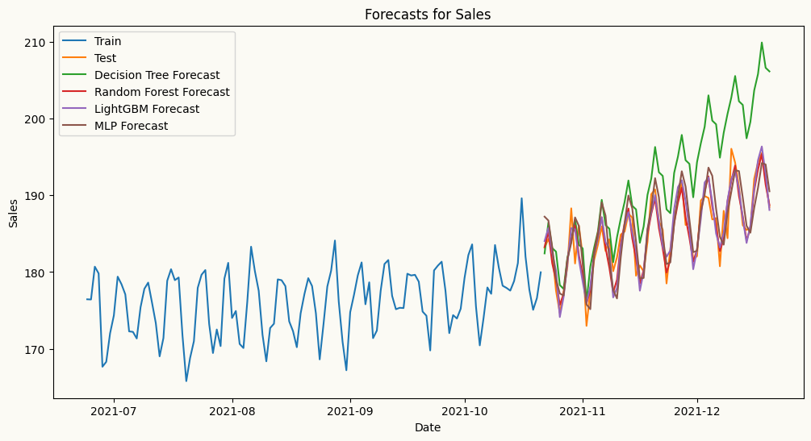Click the highest peak of the green forecast line
811x441 pixels.
pos(761,43)
